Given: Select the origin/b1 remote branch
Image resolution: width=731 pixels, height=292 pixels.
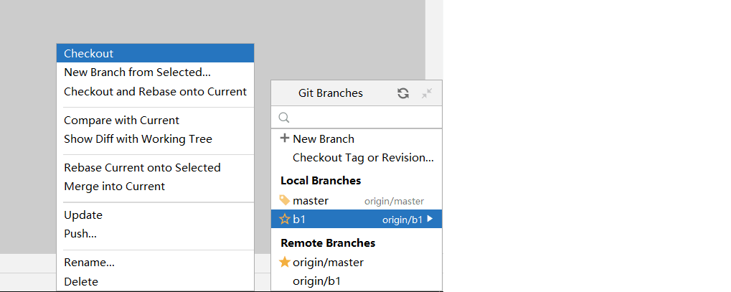Looking at the screenshot, I should point(316,281).
